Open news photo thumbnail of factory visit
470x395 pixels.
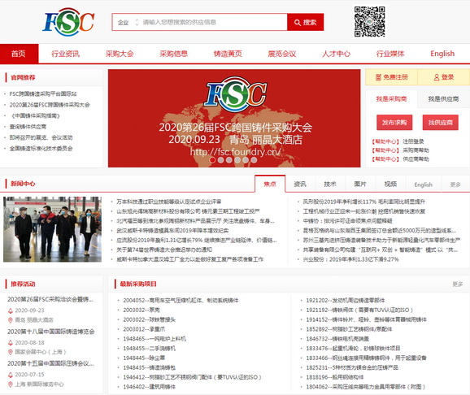click(52, 229)
